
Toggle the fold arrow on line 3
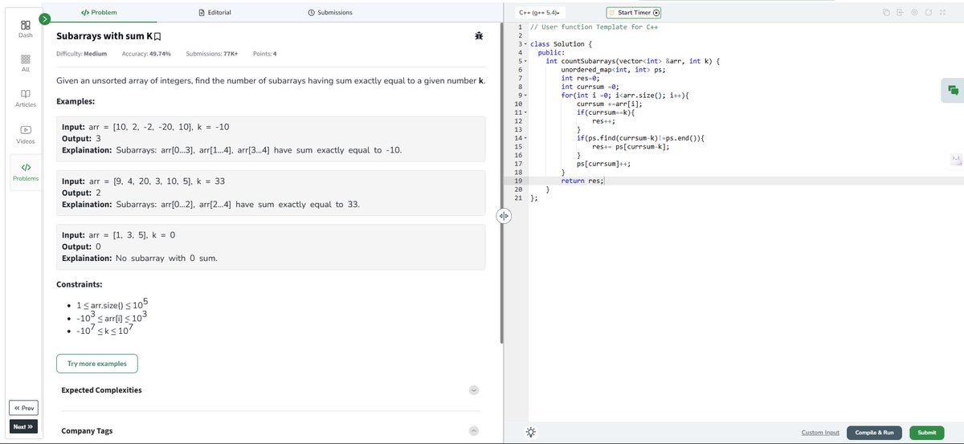(x=525, y=44)
